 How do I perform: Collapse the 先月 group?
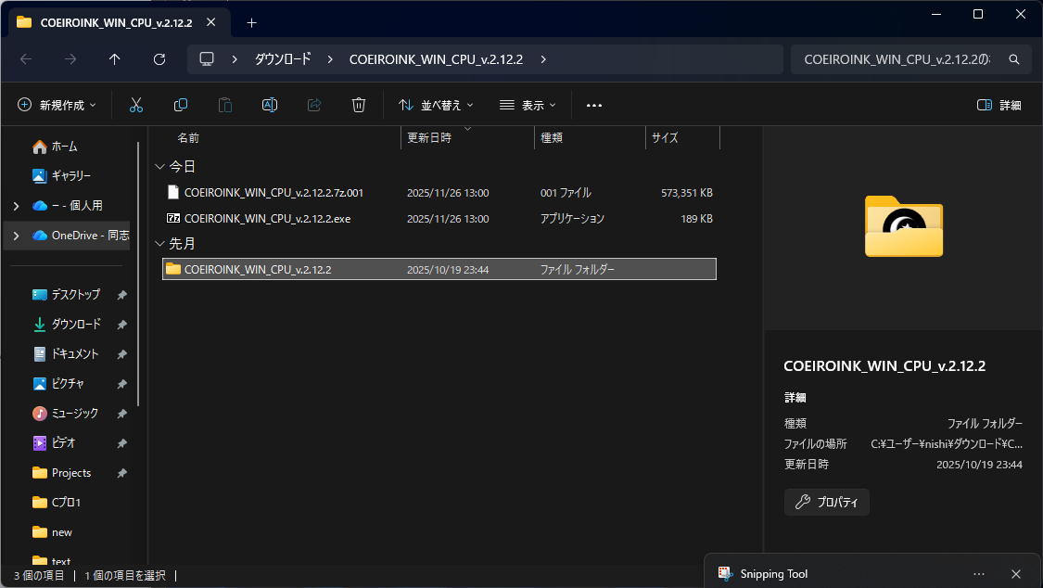[x=159, y=243]
